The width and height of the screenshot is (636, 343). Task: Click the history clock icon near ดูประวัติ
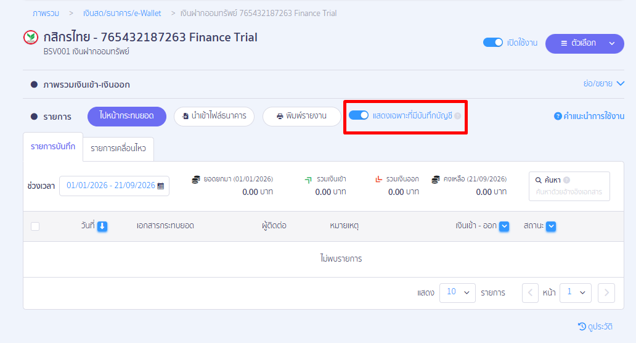click(x=582, y=326)
